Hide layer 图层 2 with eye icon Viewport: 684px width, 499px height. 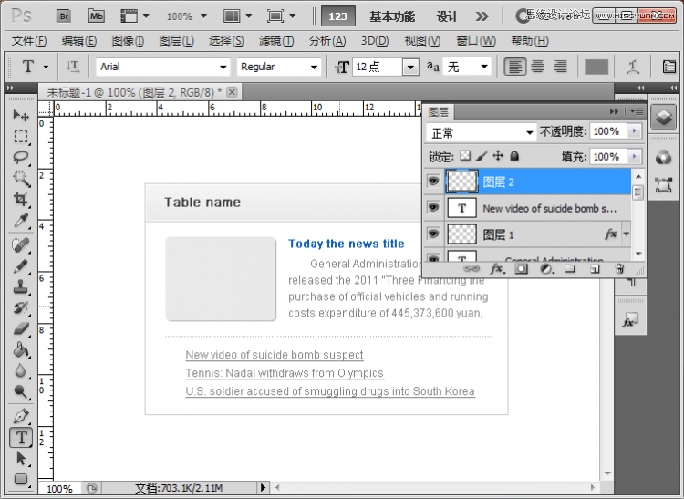click(x=433, y=181)
